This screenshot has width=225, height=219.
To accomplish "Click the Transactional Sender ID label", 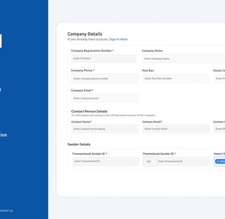I will click(89, 154).
